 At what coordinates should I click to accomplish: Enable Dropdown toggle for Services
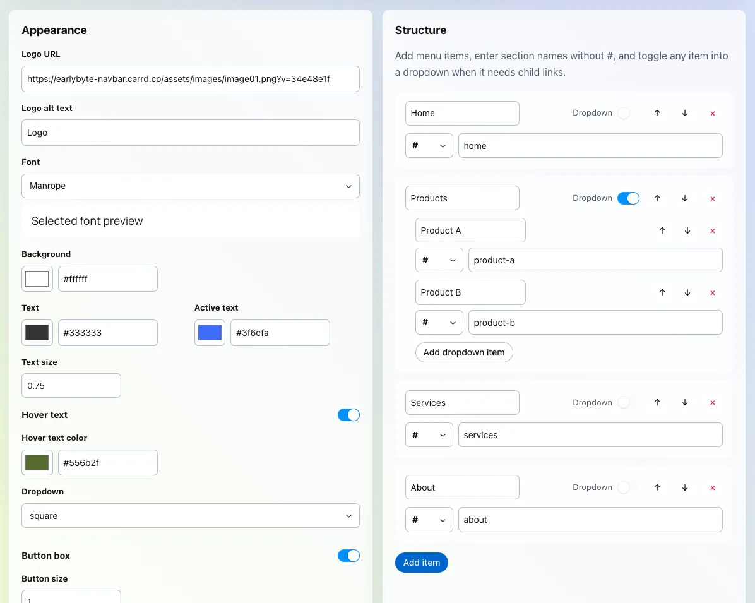[x=628, y=402]
